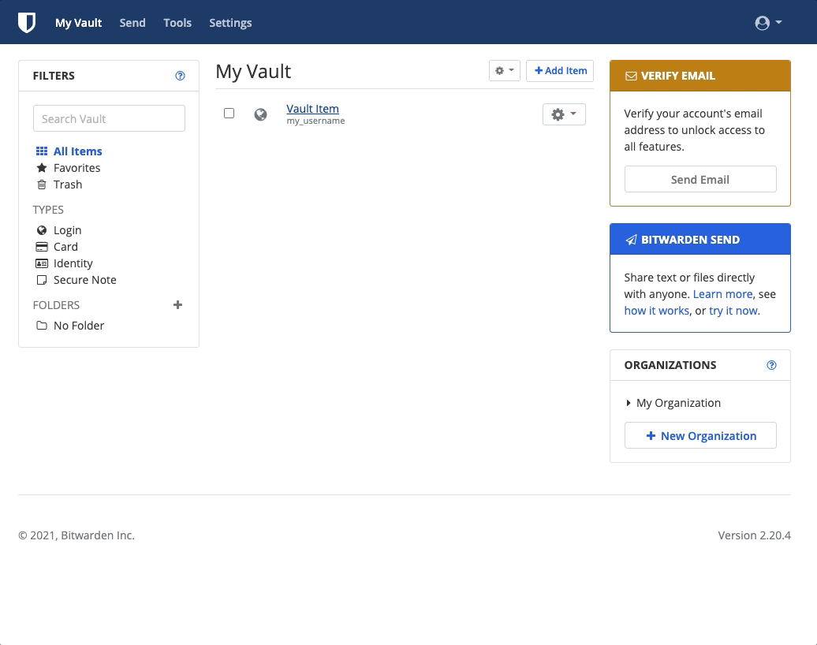The image size is (817, 645).
Task: Select the Vault Item checkbox
Action: tap(229, 114)
